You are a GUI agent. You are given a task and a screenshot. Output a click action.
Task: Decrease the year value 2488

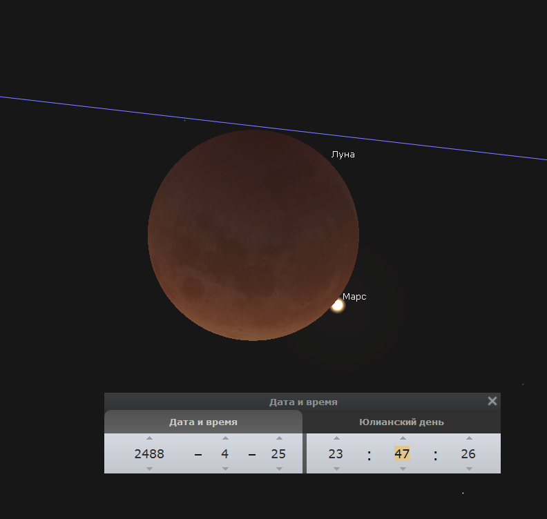coord(149,469)
